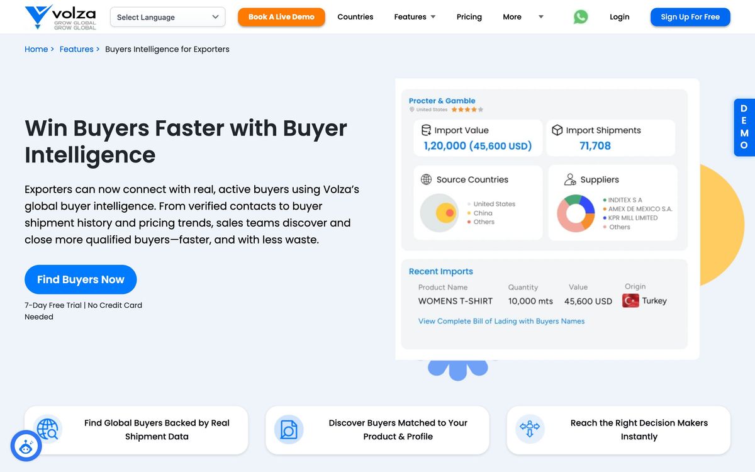Open the DEMO side tab
This screenshot has height=472, width=755.
[744, 127]
